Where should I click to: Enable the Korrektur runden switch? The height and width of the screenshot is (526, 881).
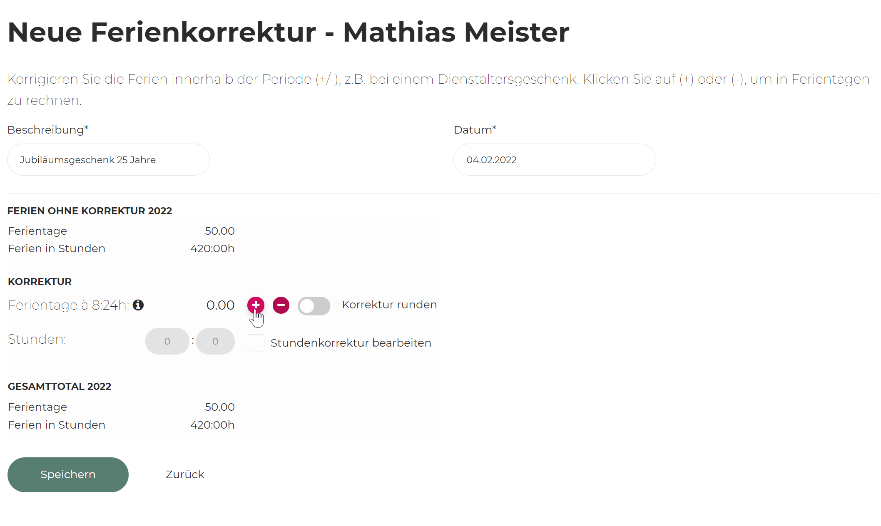314,306
